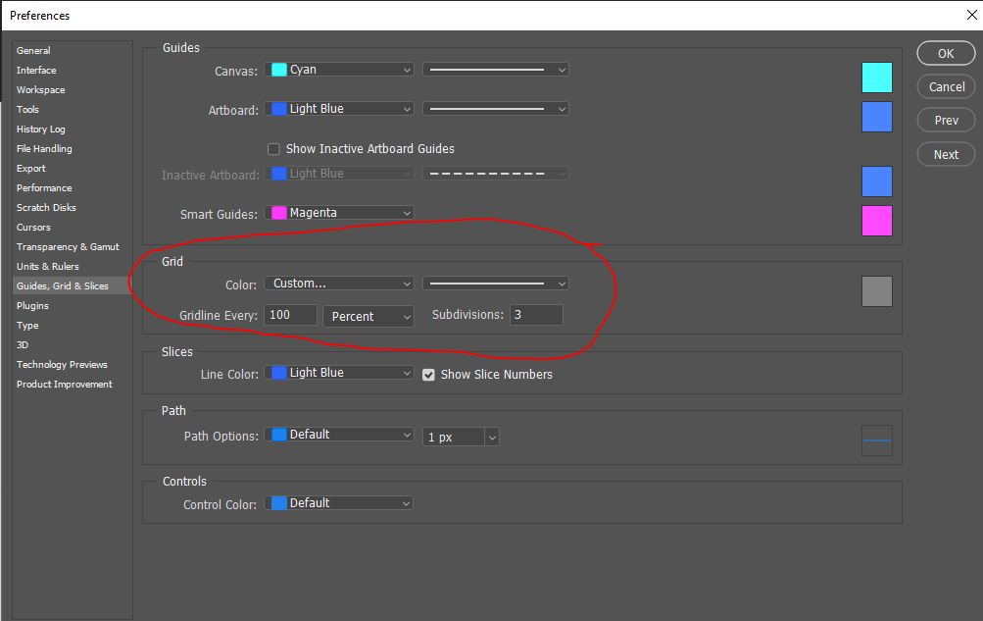Switch to the Cursors preferences page
983x621 pixels.
41,227
